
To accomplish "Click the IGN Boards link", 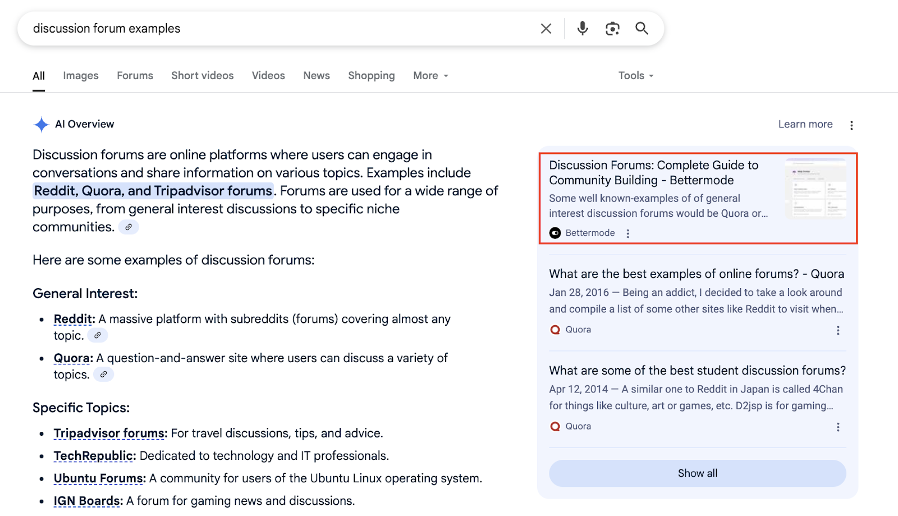I will point(88,501).
